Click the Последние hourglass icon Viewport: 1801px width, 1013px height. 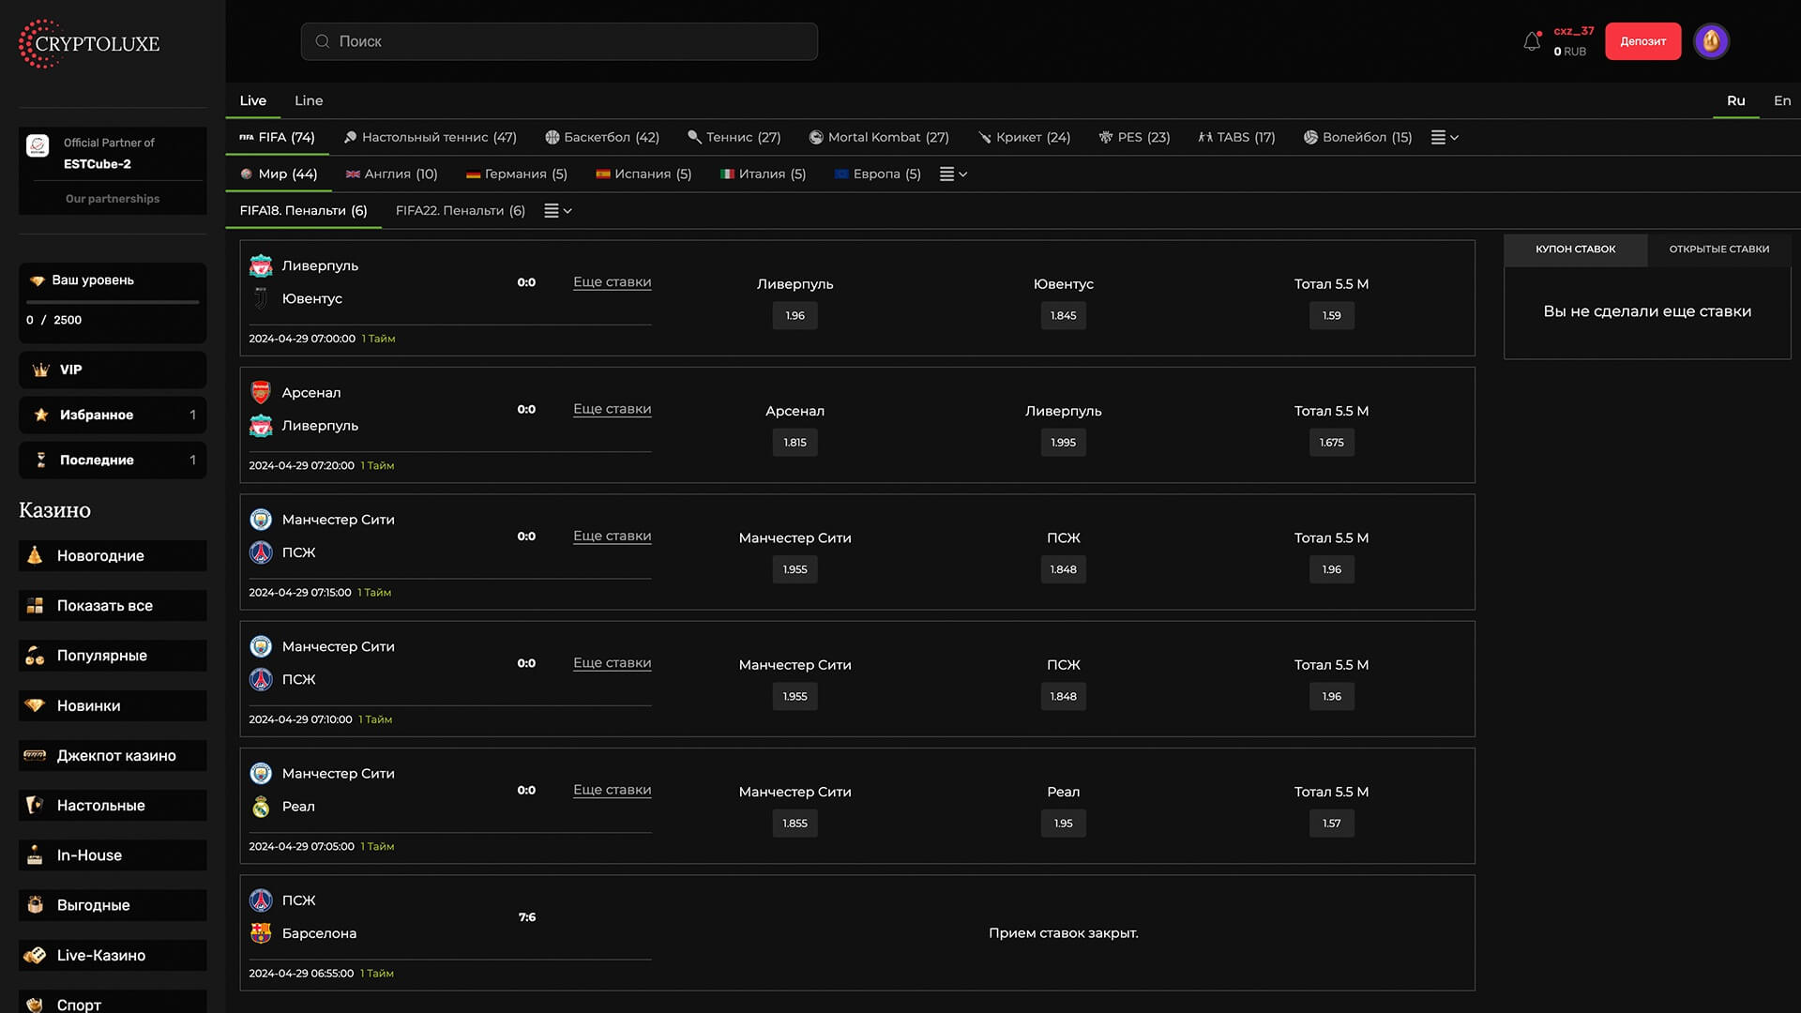point(41,460)
